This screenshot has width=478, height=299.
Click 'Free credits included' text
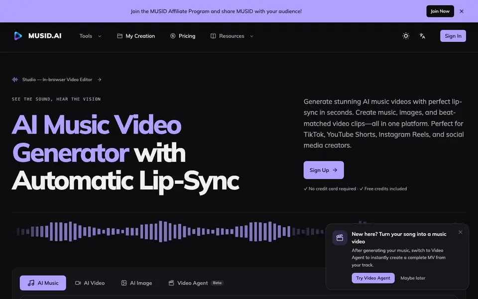[x=383, y=188]
